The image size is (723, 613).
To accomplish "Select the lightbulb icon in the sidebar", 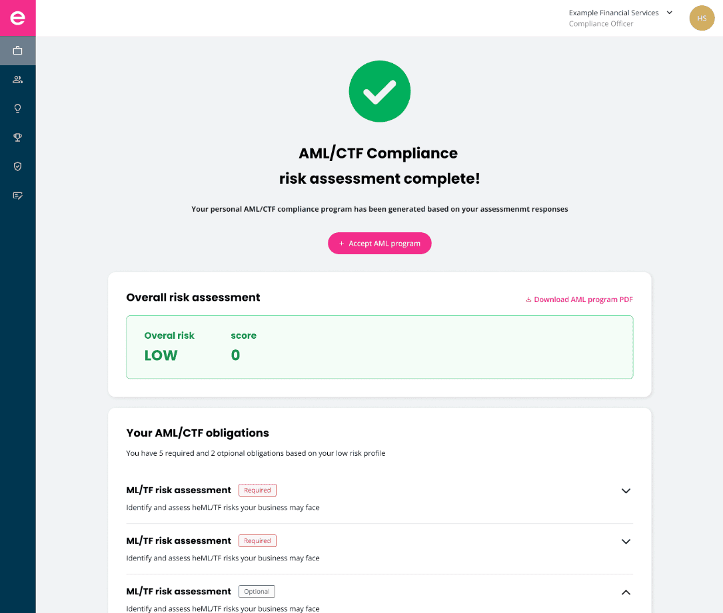I will 18,108.
